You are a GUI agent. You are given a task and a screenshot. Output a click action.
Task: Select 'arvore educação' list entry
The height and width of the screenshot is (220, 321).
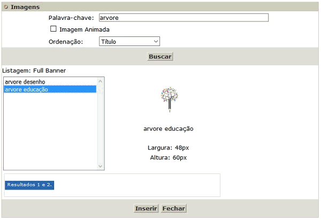27,89
